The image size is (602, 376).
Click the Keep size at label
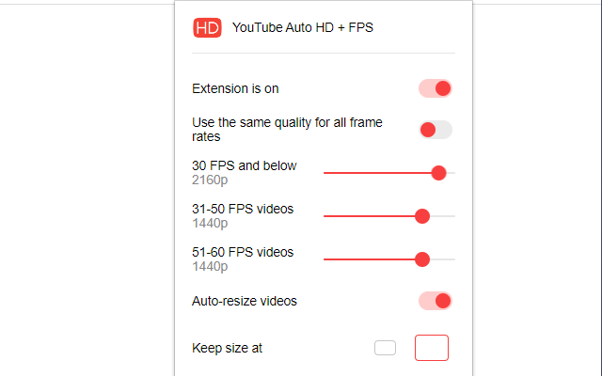click(227, 348)
